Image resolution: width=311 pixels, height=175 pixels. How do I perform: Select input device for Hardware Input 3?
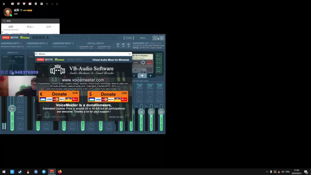click(60, 47)
